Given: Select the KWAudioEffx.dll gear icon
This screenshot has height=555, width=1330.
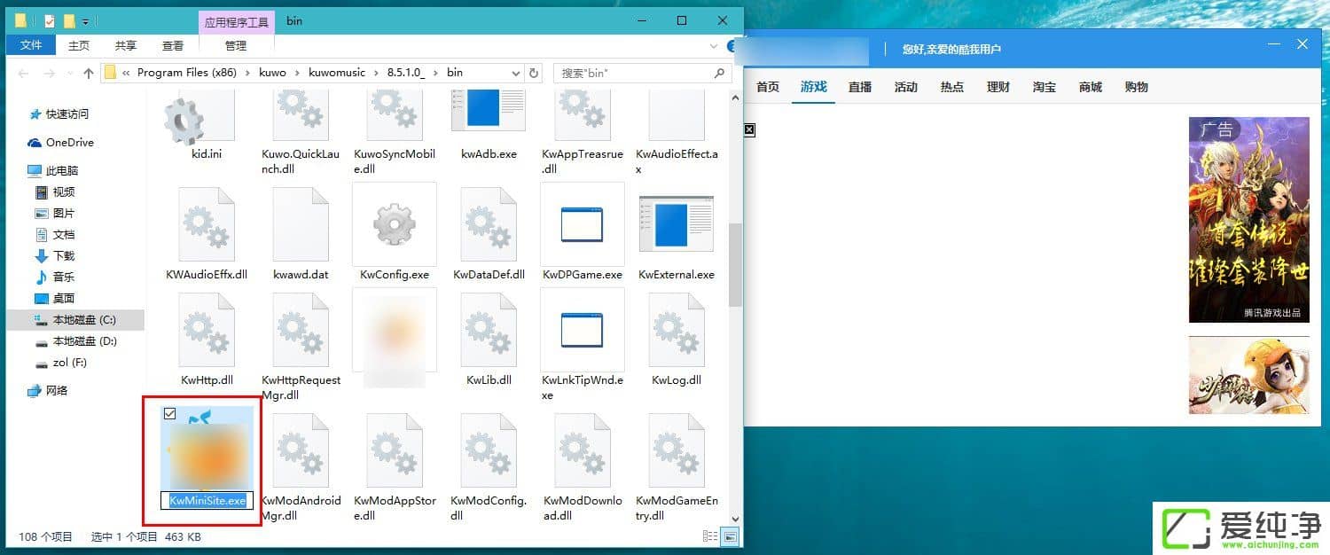Looking at the screenshot, I should pos(207,224).
